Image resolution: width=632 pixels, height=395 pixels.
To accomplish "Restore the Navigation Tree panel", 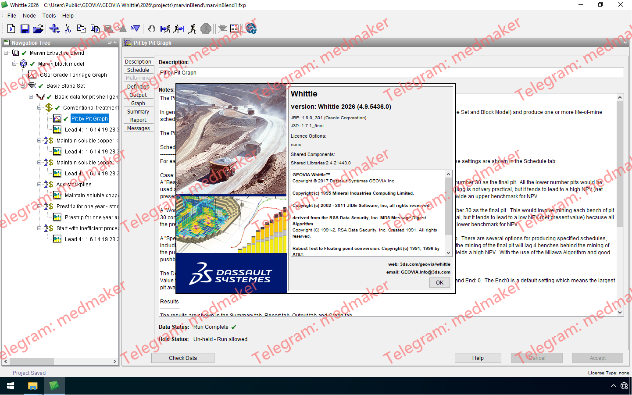I will (110, 43).
